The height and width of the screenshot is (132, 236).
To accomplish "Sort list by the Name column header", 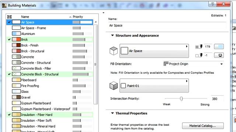I will coord(25,17).
